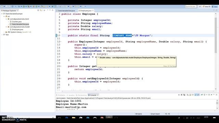Open the Javadoc tab
This screenshot has height=123, width=219.
[71, 95]
